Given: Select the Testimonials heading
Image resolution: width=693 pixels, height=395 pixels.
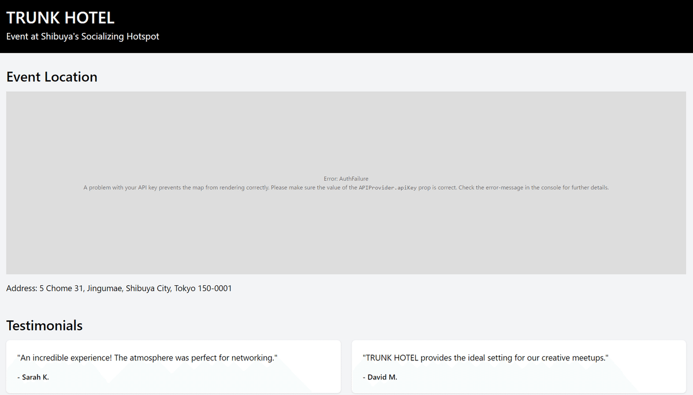Looking at the screenshot, I should coord(44,325).
